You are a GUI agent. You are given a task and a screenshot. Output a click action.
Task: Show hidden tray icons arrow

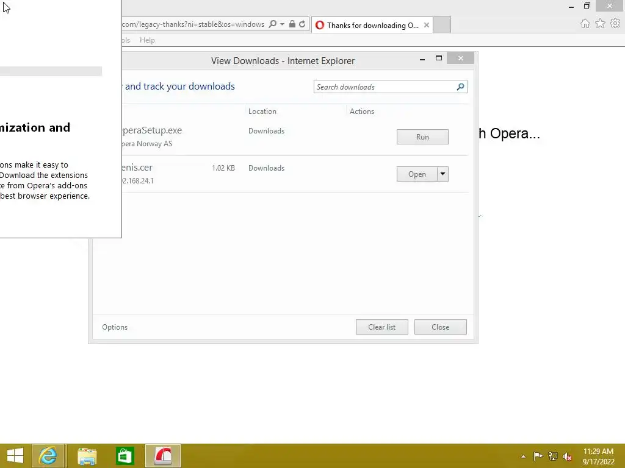(x=523, y=456)
